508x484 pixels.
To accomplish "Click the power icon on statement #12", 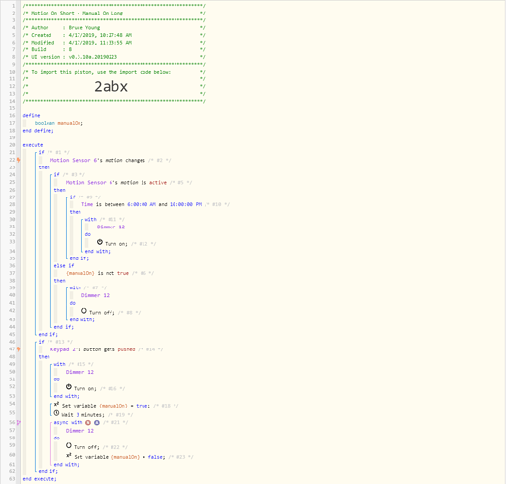I will coord(100,242).
